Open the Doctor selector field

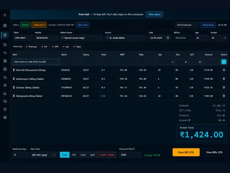click(126, 38)
